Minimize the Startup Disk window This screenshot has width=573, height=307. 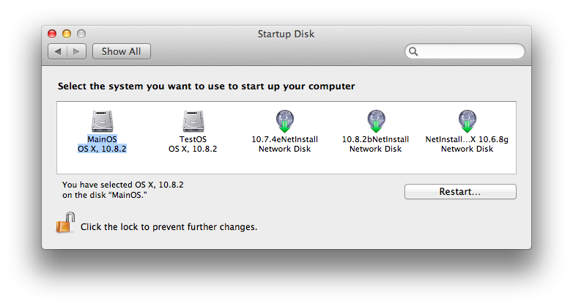tap(67, 34)
